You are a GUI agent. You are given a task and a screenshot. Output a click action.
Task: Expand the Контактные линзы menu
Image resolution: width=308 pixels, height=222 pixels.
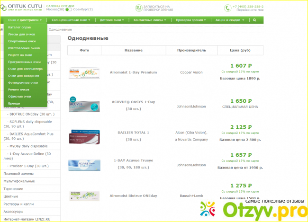point(150,20)
